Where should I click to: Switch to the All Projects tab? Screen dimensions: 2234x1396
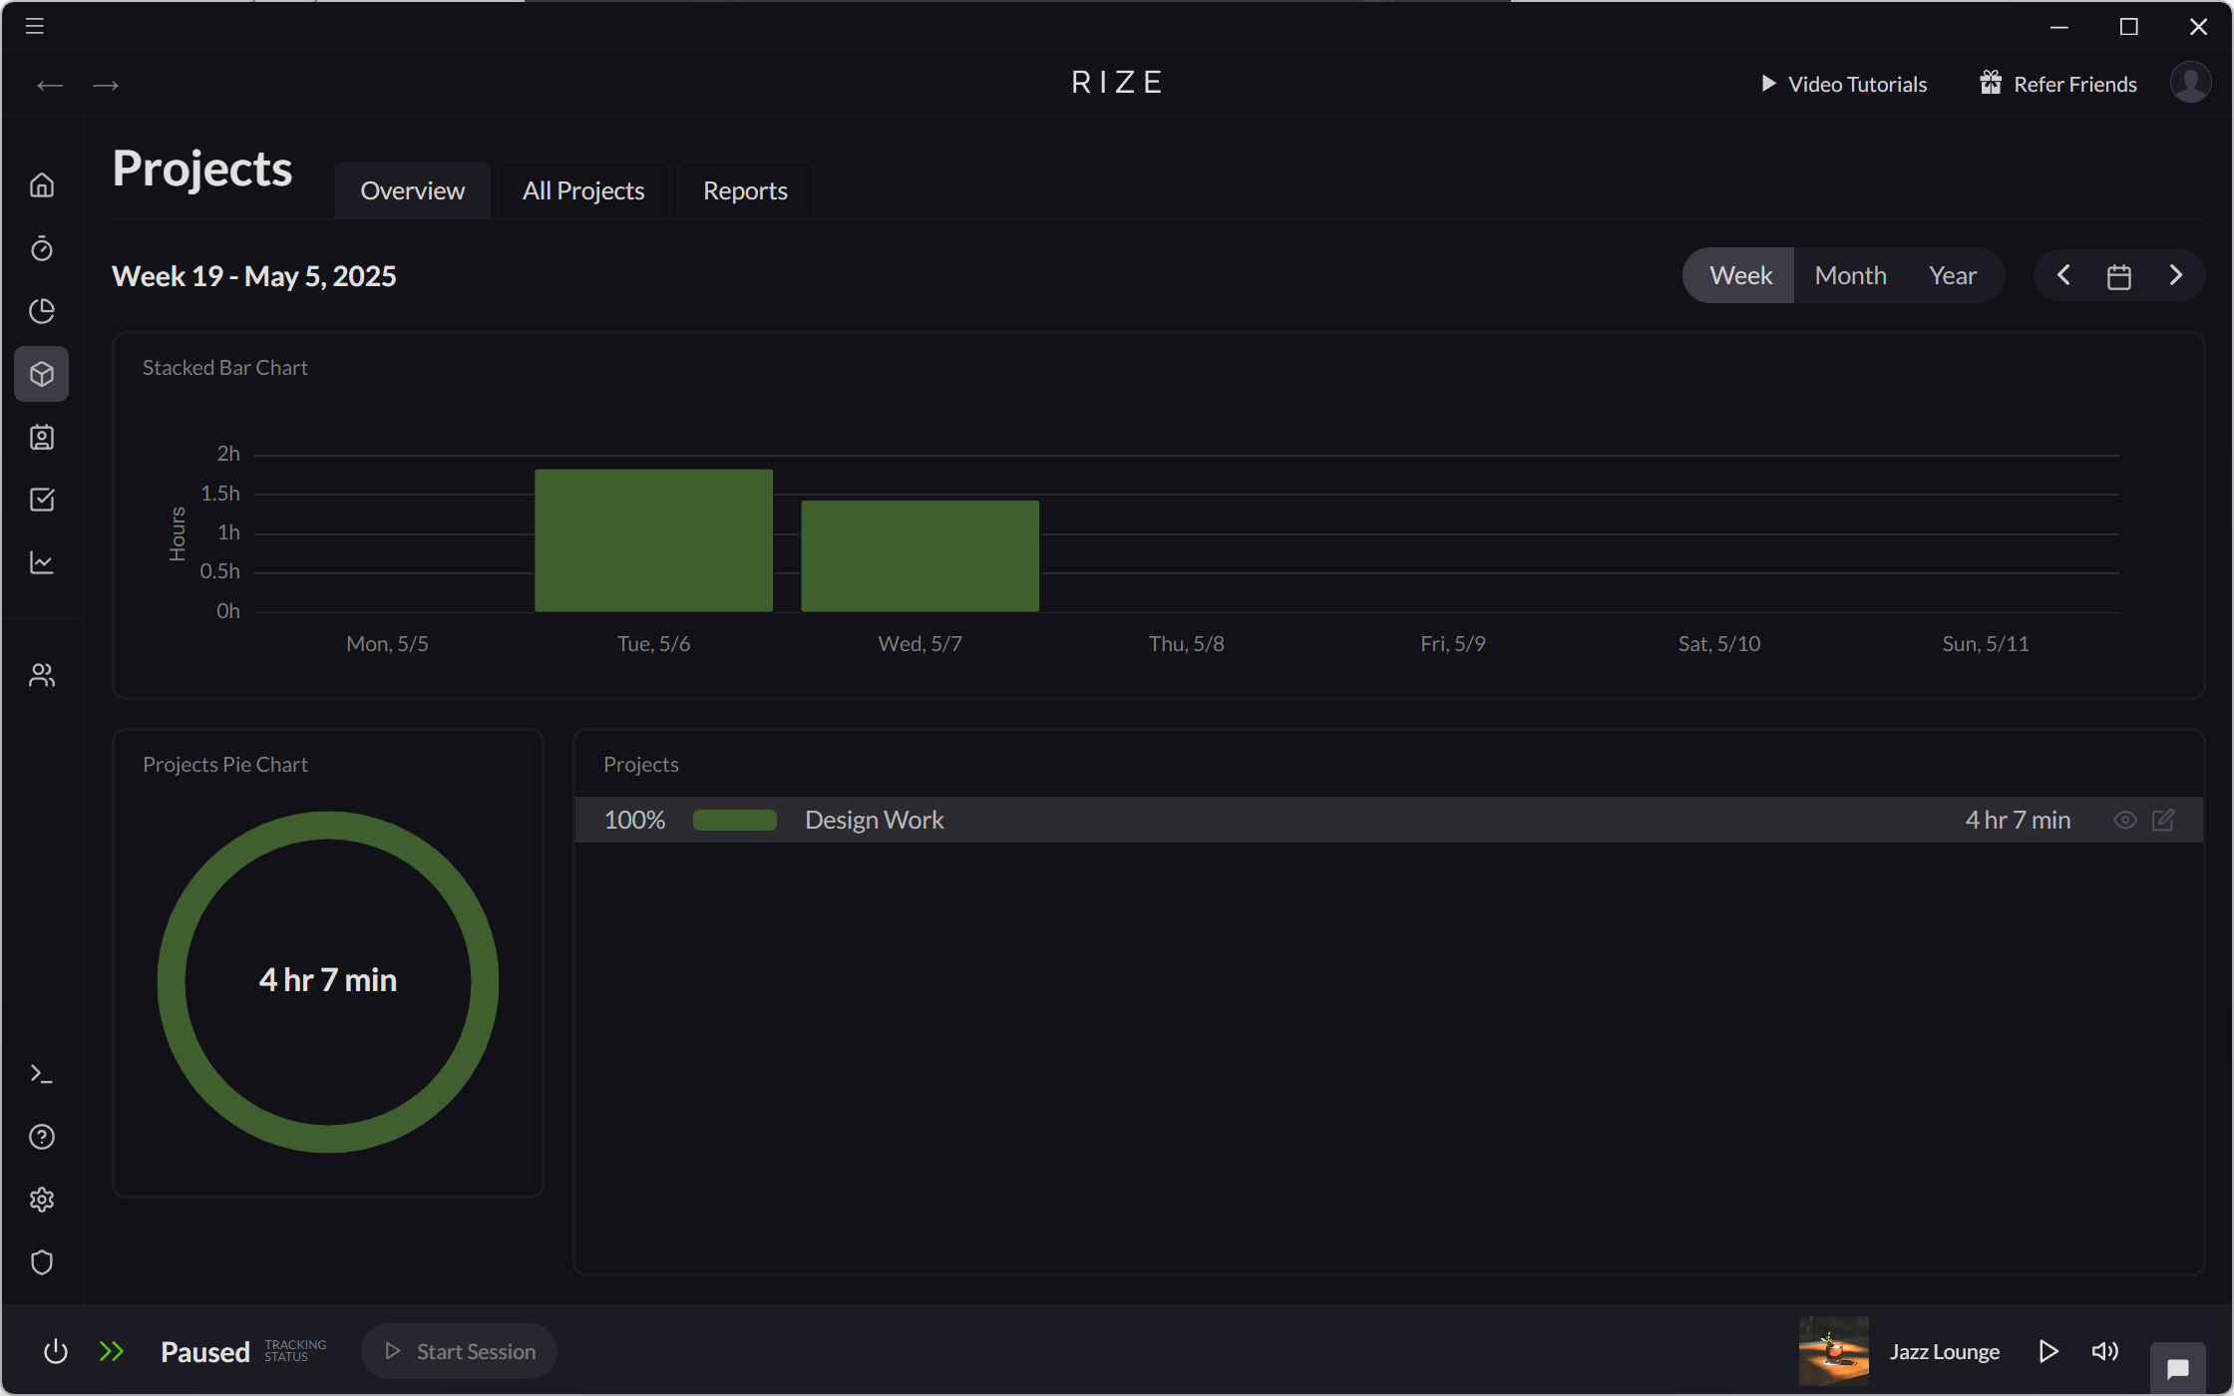[582, 189]
